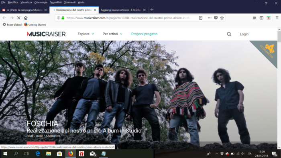The height and width of the screenshot is (158, 281).
Task: Toggle the sidebars panel
Action: click(x=261, y=18)
